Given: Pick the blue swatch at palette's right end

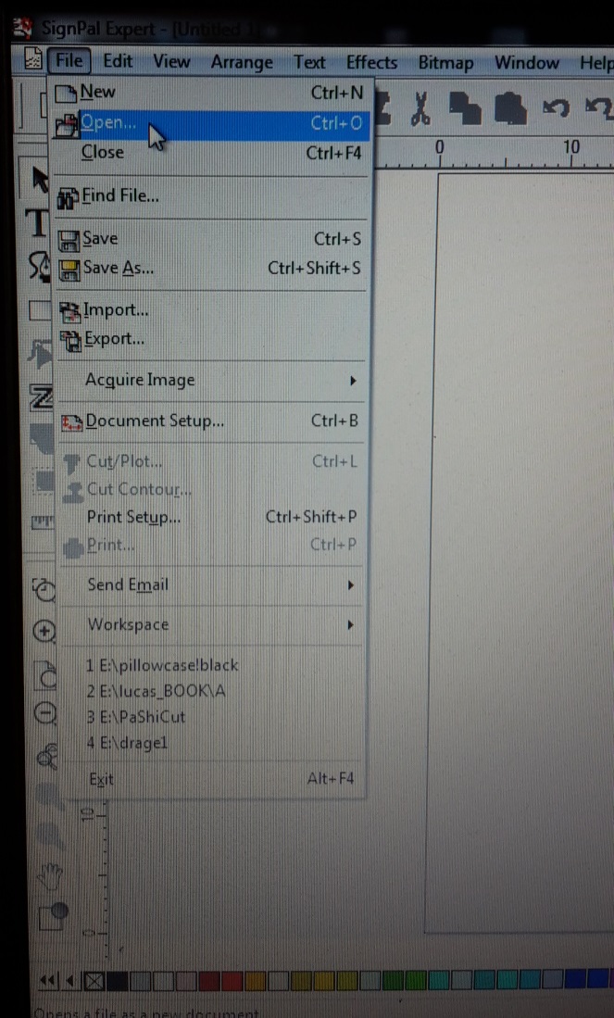Looking at the screenshot, I should (597, 979).
